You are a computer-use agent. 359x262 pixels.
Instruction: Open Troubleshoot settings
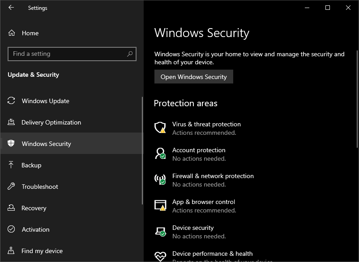(40, 187)
